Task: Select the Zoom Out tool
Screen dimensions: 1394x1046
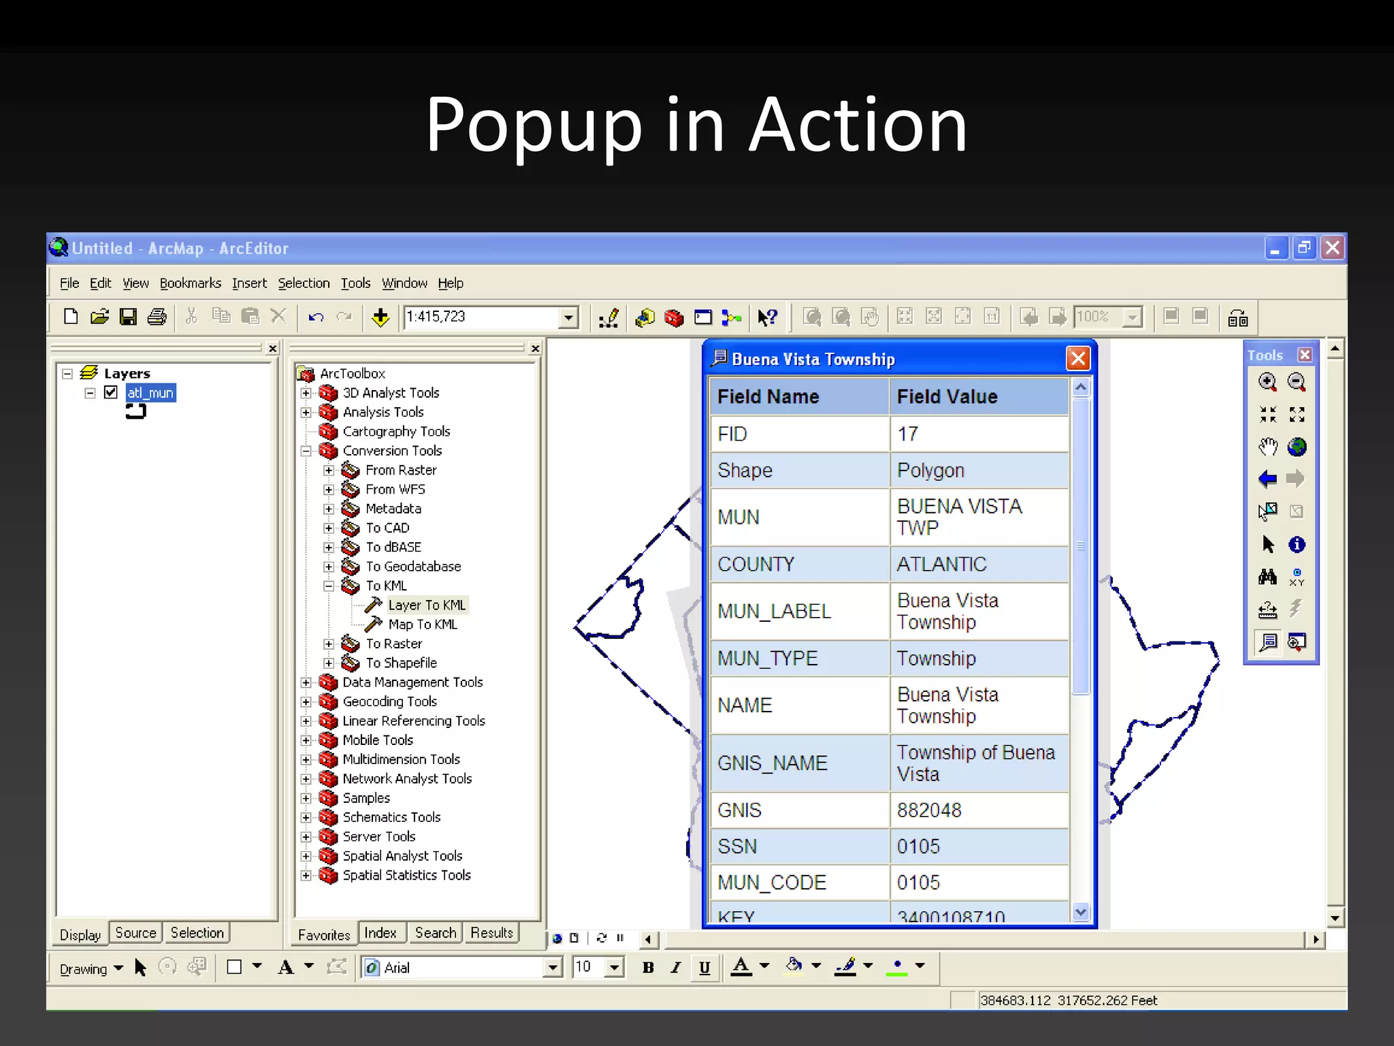Action: [1297, 382]
